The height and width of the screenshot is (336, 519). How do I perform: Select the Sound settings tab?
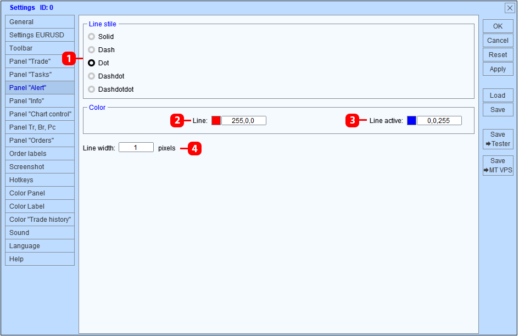40,233
